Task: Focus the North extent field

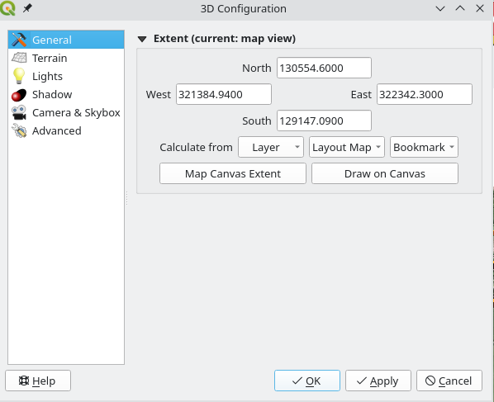Action: [324, 68]
